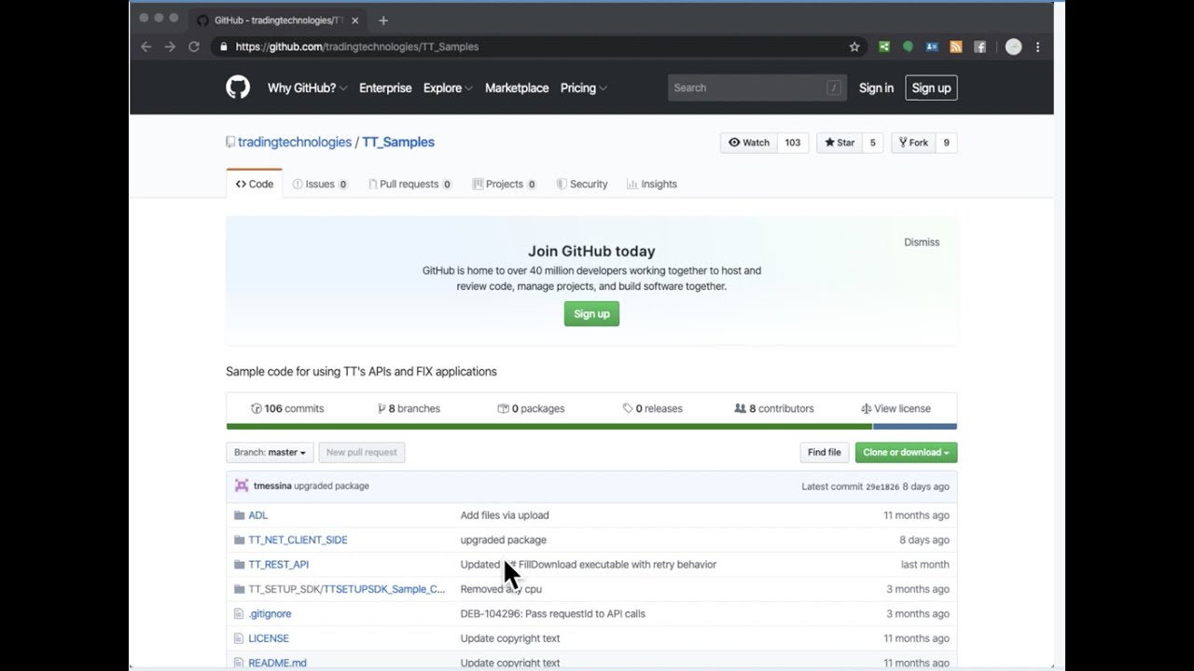
Task: Click the browser address bar URL
Action: pyautogui.click(x=356, y=47)
